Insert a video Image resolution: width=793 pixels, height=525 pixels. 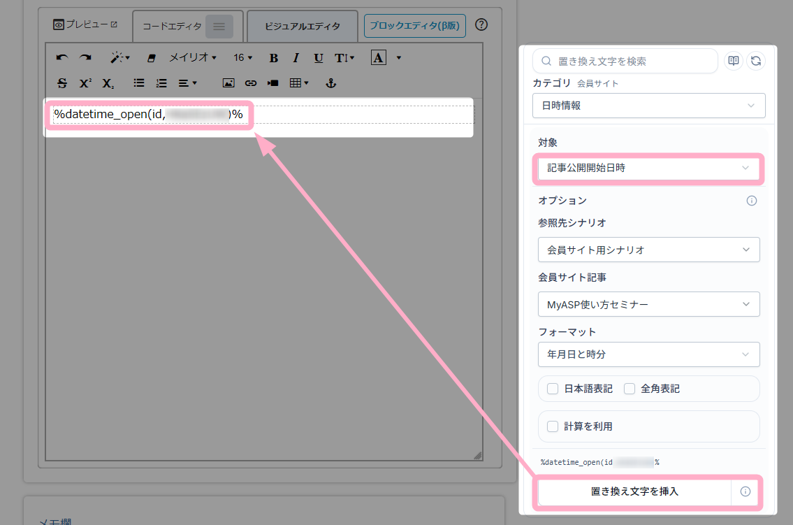pyautogui.click(x=273, y=83)
